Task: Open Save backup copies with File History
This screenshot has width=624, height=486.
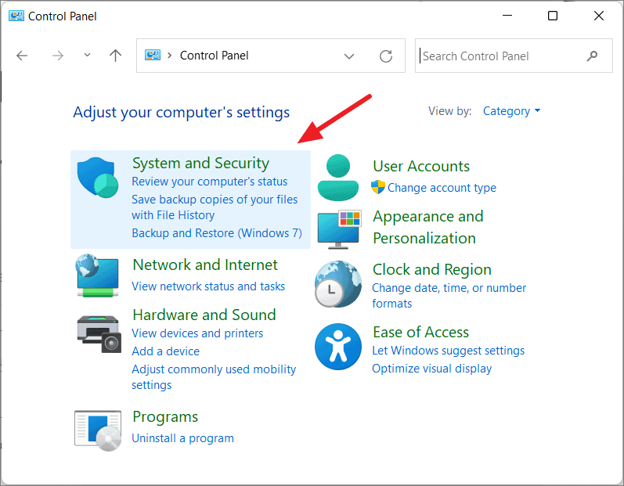Action: pos(215,207)
